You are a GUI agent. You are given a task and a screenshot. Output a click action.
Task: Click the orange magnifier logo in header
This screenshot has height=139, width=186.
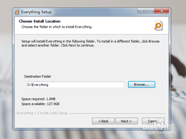(x=158, y=26)
